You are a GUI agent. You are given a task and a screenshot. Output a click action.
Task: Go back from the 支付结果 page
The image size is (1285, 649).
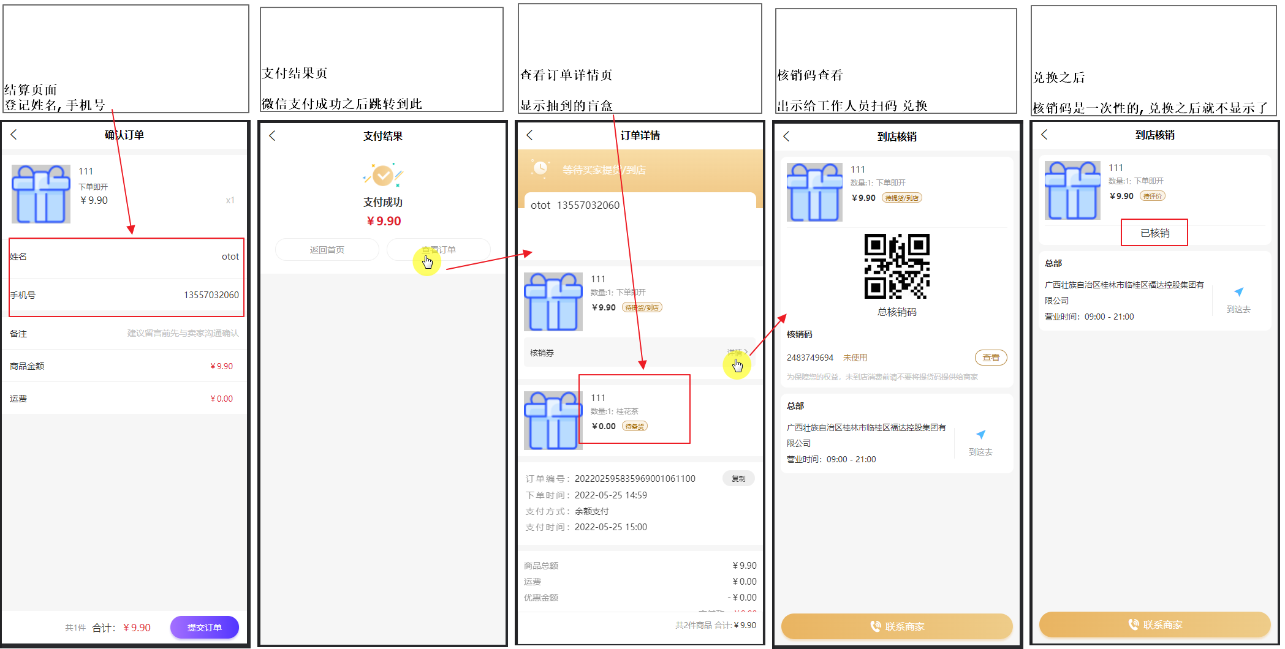pyautogui.click(x=272, y=136)
